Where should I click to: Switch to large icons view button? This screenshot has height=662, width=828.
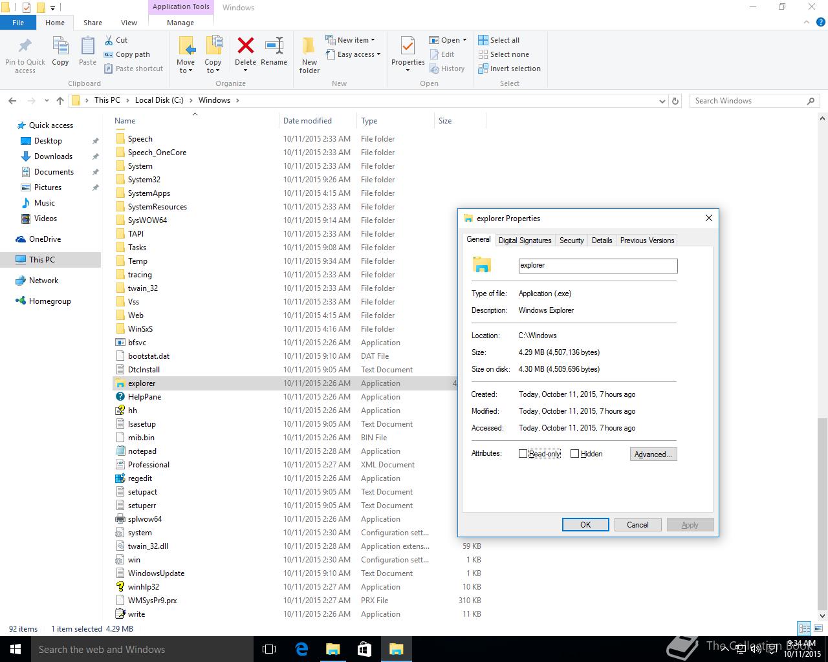click(818, 628)
